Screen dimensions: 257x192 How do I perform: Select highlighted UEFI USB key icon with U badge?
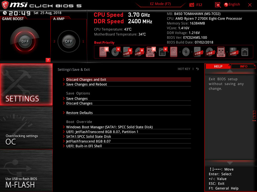[x=151, y=52]
